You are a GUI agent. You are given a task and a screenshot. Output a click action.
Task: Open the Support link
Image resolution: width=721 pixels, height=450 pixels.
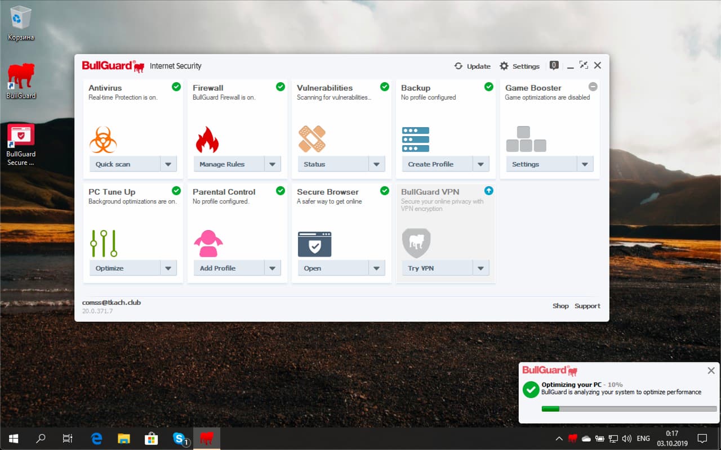click(x=588, y=306)
